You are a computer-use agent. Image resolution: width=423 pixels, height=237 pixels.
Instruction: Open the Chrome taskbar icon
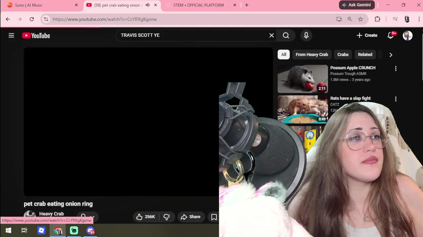pos(58,231)
